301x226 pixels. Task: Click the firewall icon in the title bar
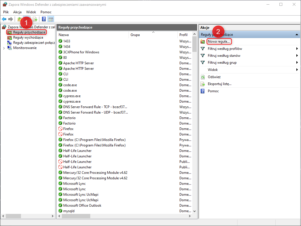(5, 4)
